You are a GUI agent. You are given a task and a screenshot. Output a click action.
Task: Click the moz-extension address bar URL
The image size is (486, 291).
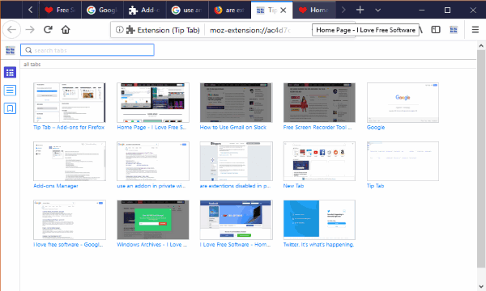click(x=250, y=30)
